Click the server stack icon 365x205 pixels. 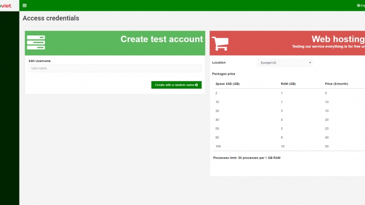point(36,42)
